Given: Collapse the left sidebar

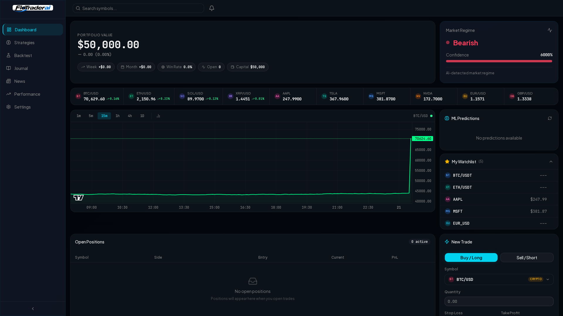Looking at the screenshot, I should pos(33,308).
